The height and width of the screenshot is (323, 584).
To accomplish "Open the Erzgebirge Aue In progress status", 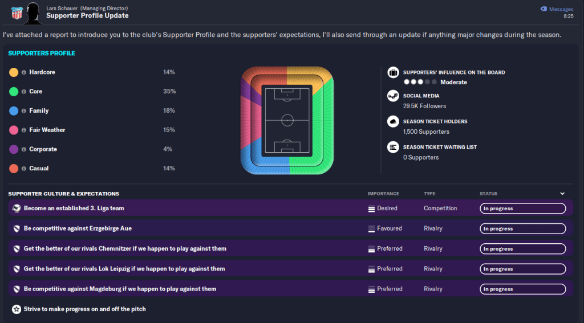I will pos(522,228).
